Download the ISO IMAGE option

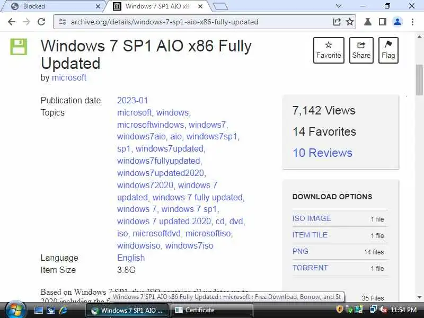312,218
